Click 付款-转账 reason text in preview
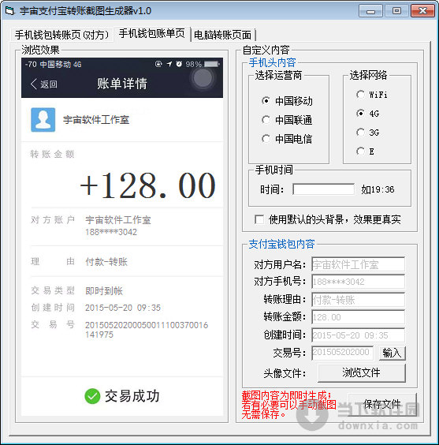 click(x=106, y=262)
